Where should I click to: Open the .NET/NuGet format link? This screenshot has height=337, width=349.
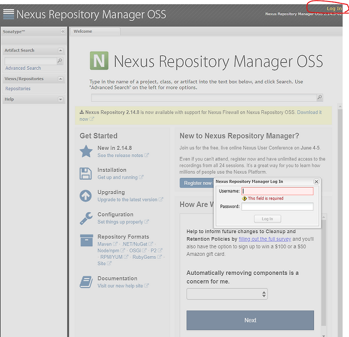(x=134, y=244)
